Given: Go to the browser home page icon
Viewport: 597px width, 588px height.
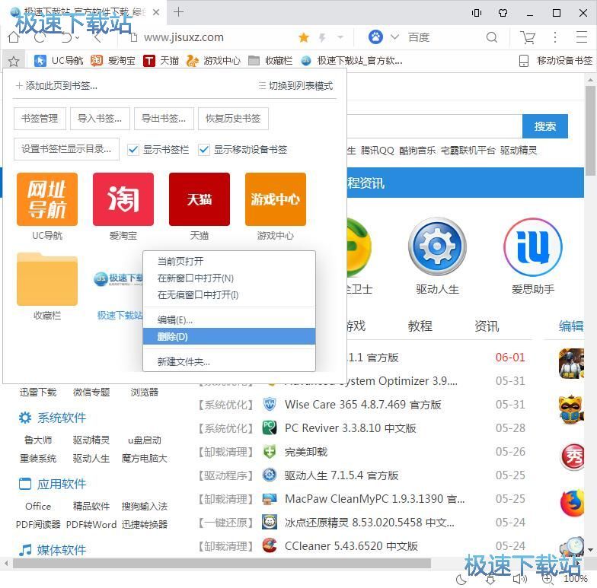Looking at the screenshot, I should (14, 38).
